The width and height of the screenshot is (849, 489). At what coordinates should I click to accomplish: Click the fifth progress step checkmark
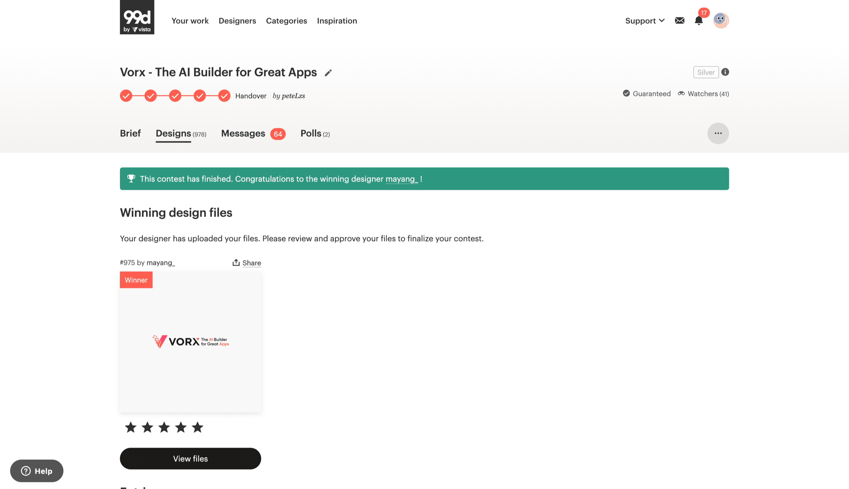tap(224, 96)
